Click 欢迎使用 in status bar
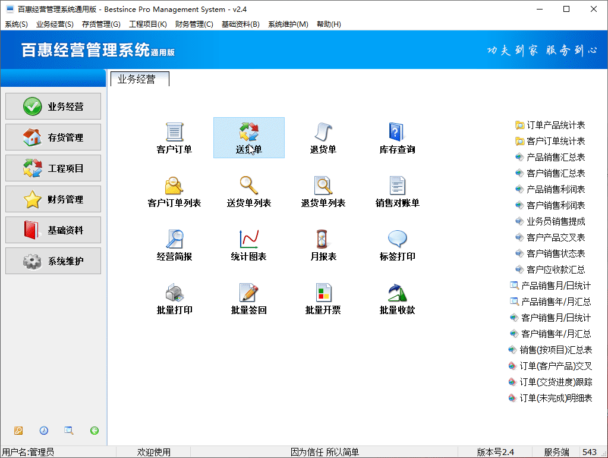The width and height of the screenshot is (608, 458). [x=153, y=452]
